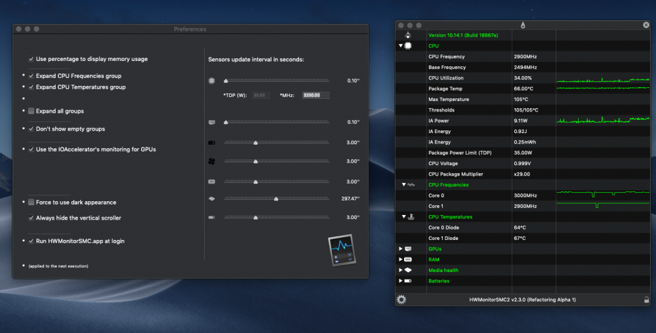This screenshot has width=656, height=333.
Task: Click the fan icon beside interval slider
Action: [212, 161]
